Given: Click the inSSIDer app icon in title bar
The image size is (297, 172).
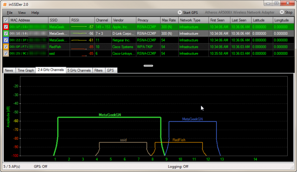Looking at the screenshot, I should click(5, 4).
